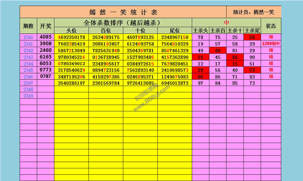This screenshot has width=303, height=181.
Task: Select the period 2347 link
Action: pyautogui.click(x=28, y=83)
